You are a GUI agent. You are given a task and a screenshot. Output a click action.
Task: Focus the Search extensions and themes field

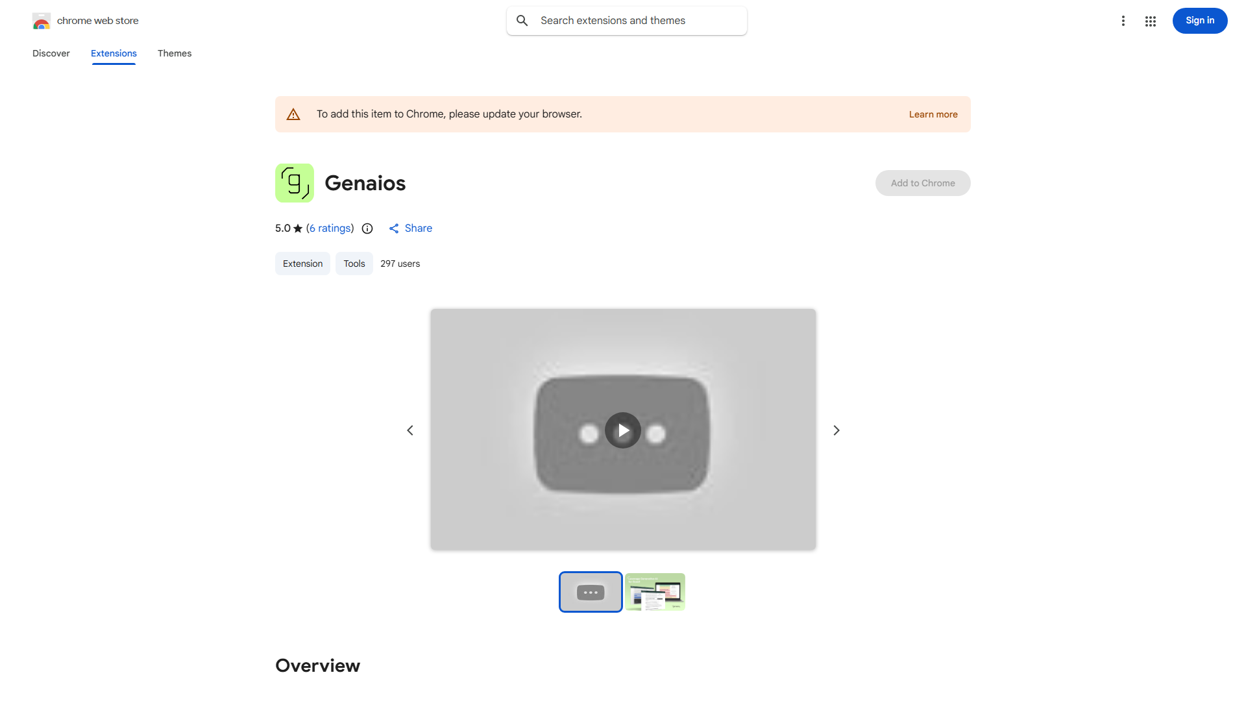point(627,21)
